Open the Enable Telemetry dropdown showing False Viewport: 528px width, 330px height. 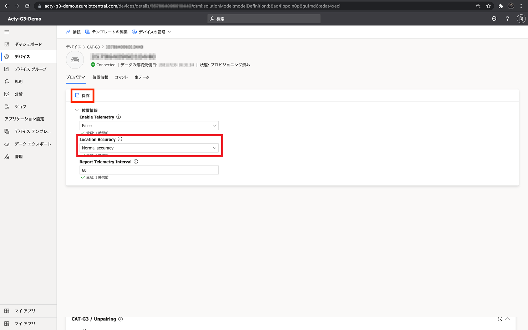(149, 126)
